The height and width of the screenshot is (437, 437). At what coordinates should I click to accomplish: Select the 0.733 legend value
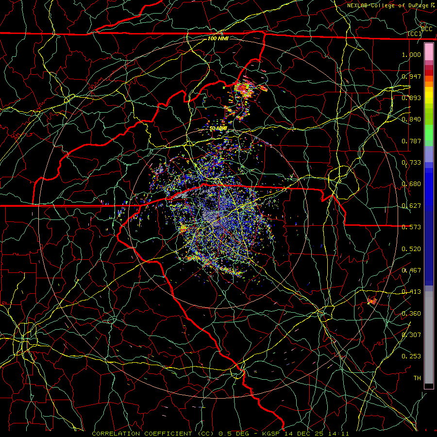pyautogui.click(x=411, y=163)
